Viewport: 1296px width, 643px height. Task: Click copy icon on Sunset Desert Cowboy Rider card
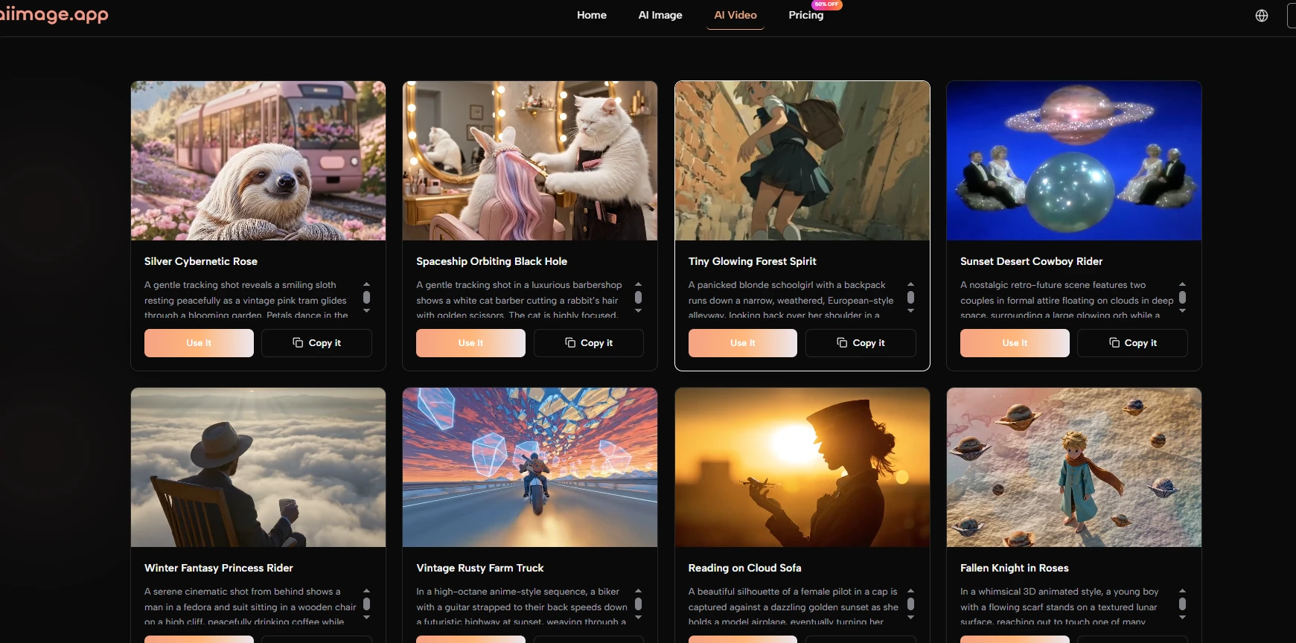point(1114,343)
